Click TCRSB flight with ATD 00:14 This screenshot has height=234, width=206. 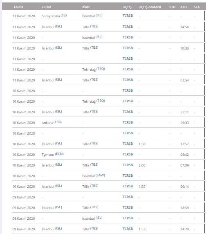tap(128, 186)
